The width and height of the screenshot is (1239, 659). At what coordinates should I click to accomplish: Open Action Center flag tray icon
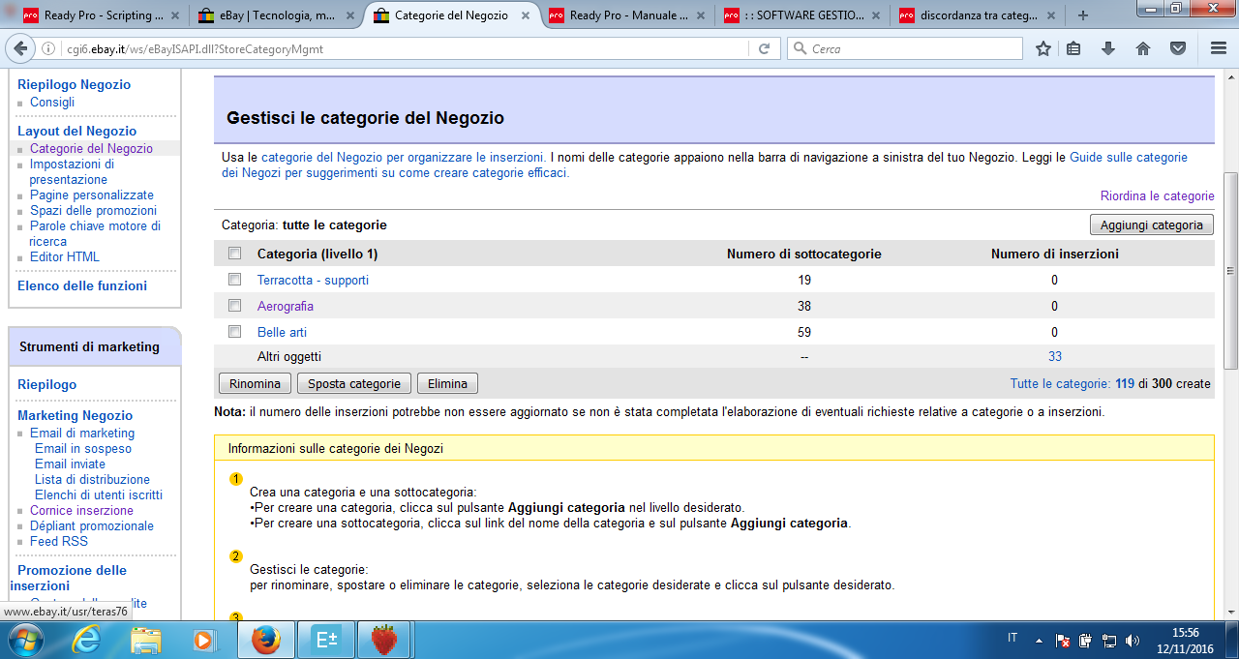pyautogui.click(x=1063, y=641)
